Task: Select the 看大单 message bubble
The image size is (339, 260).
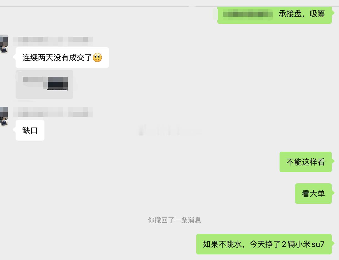Action: click(313, 194)
